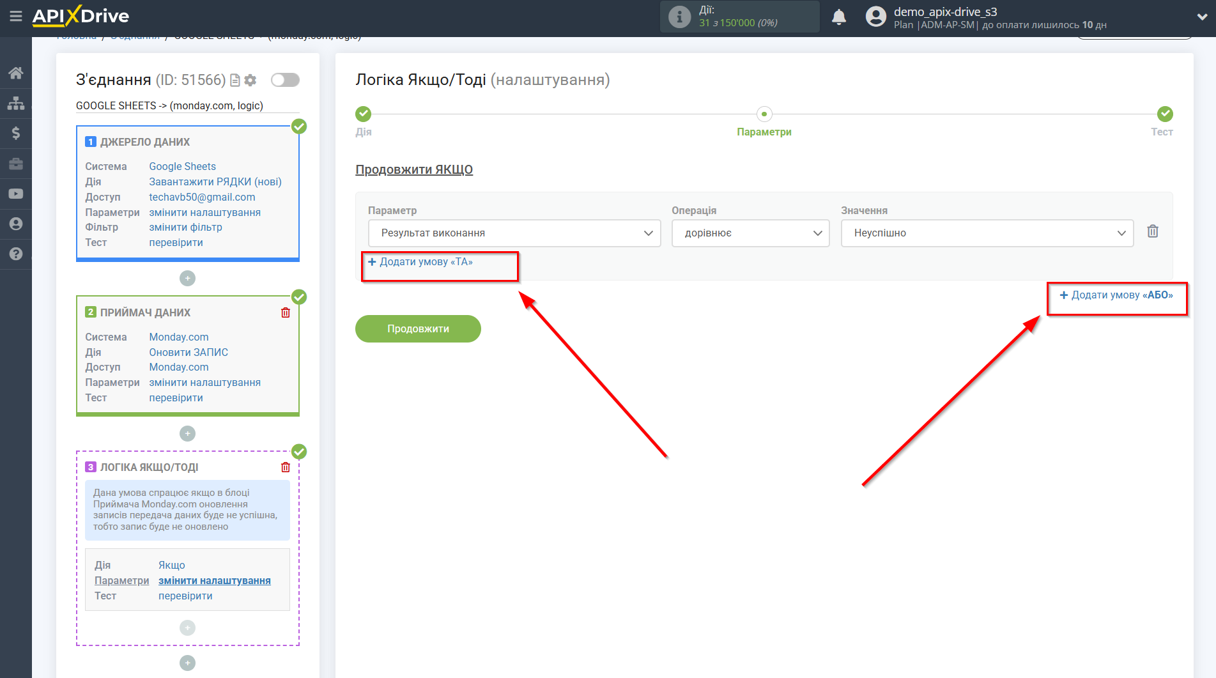1216x678 pixels.
Task: Click the ApiX-Drive logo
Action: coord(81,16)
